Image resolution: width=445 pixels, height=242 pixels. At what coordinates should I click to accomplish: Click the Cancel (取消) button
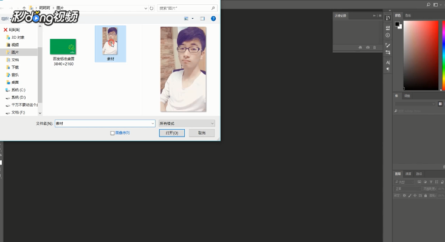(x=202, y=133)
